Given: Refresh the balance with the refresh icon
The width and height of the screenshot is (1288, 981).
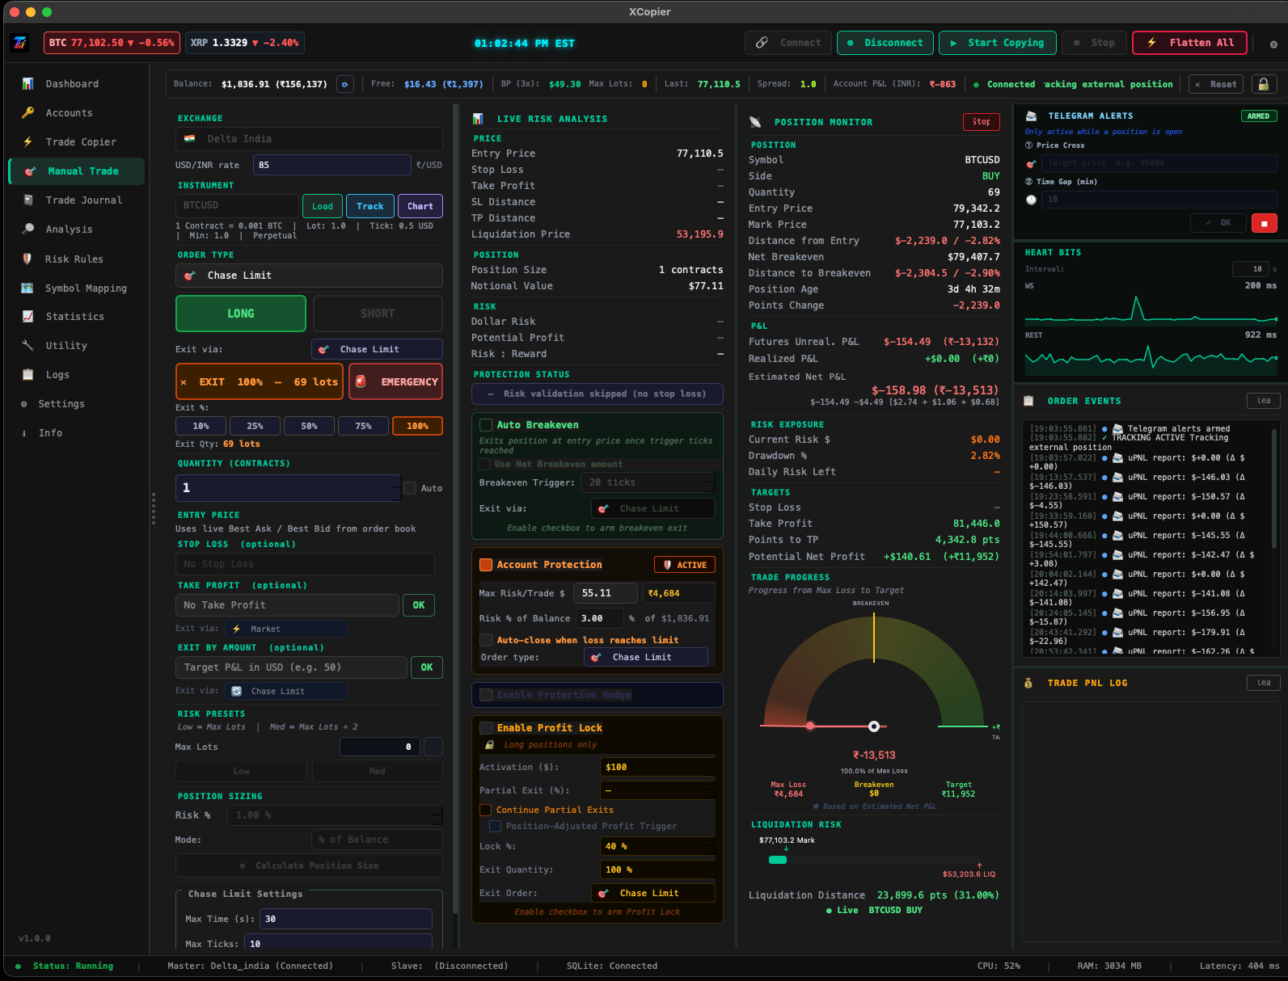Looking at the screenshot, I should point(345,84).
